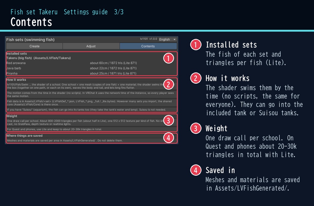Click the Assets/LVFishGenerated save path text

click(x=79, y=140)
